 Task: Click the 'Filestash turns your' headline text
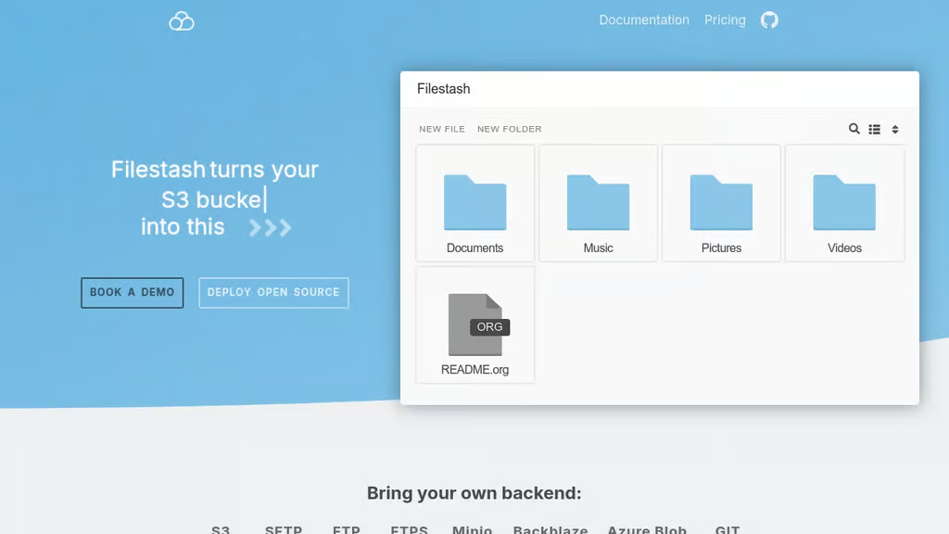click(x=214, y=170)
